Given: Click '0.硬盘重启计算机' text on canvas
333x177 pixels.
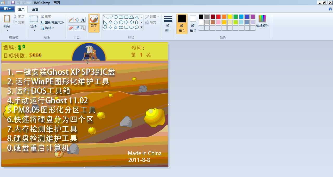Looking at the screenshot, I should [38, 148].
